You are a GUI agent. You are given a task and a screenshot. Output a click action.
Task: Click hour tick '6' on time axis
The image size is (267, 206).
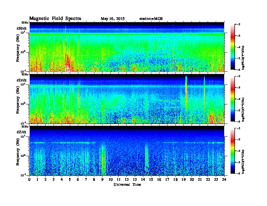[78, 180]
